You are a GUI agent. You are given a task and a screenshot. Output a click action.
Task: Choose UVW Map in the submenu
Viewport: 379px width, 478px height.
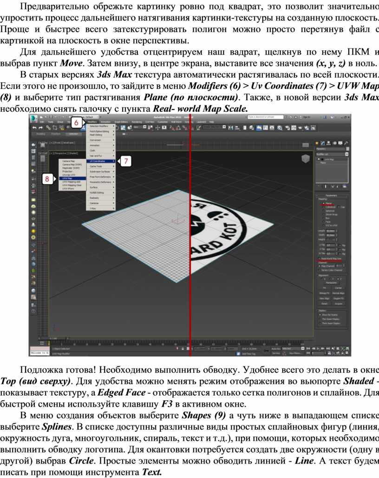pyautogui.click(x=72, y=178)
